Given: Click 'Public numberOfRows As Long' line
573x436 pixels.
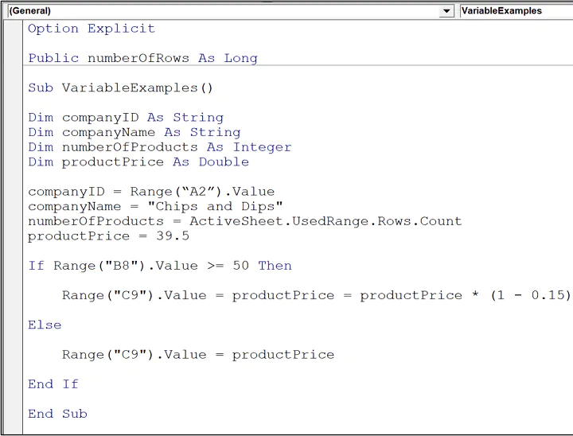Looking at the screenshot, I should tap(143, 58).
